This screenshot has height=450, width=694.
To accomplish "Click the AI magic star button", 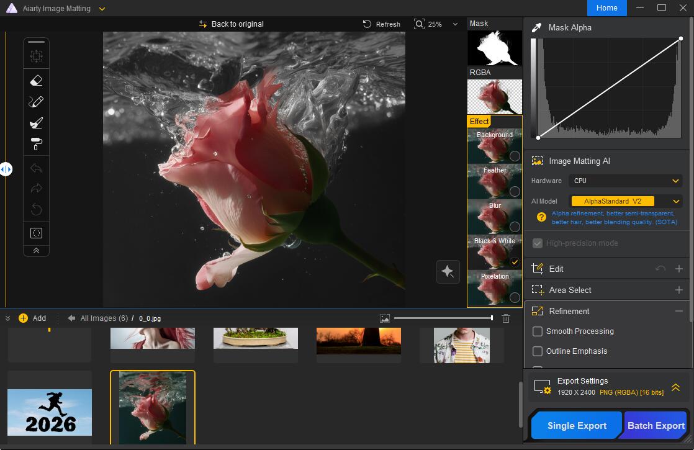I will coord(448,271).
